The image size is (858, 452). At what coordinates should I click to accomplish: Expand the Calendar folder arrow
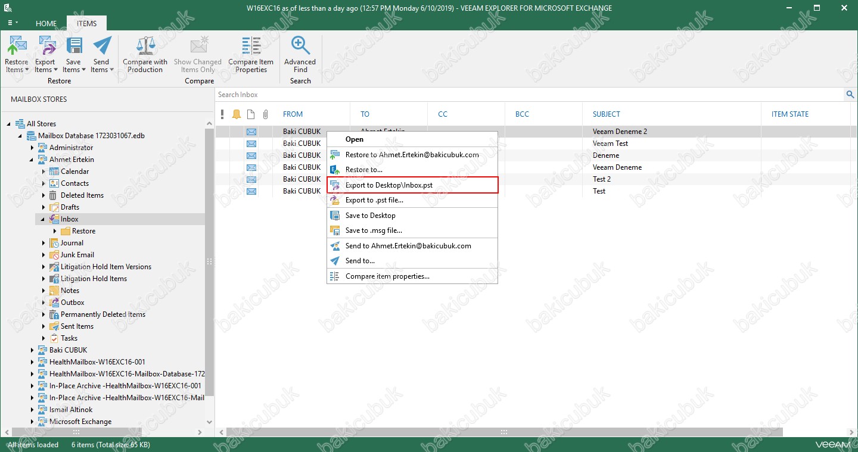tap(43, 172)
